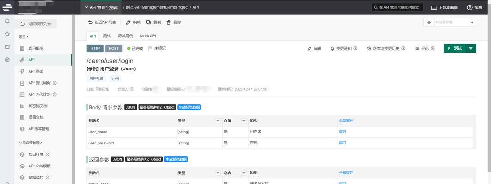The height and width of the screenshot is (184, 491).
Task: Click the eye icon in environment selector
Action: point(429,23)
